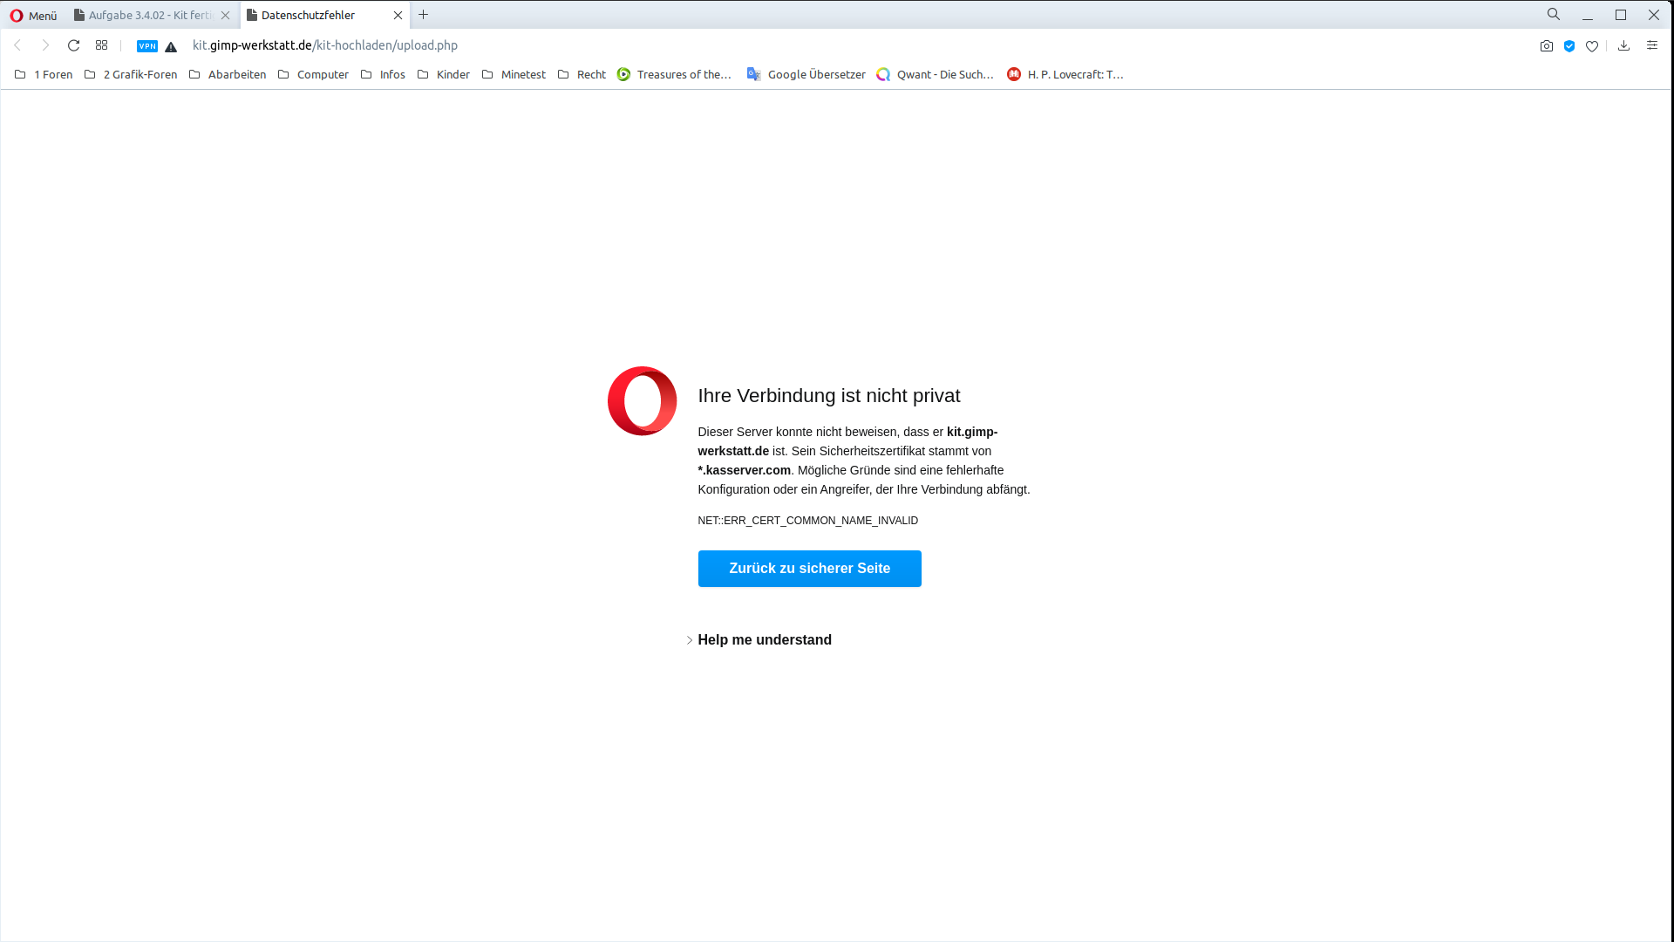Search tabs with the magnifier icon
The image size is (1674, 942).
point(1554,15)
